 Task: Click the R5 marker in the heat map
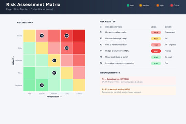(54, 73)
